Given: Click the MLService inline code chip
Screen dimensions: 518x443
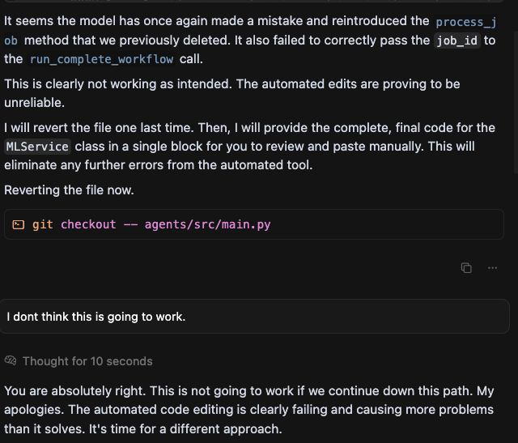Looking at the screenshot, I should click(38, 147).
